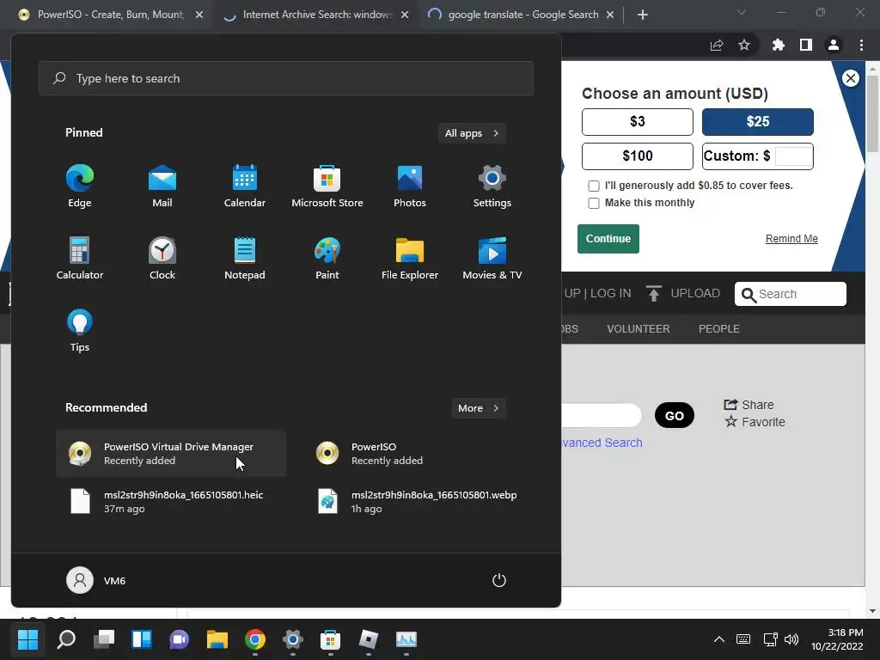Click the Windows Start button on the taskbar
Viewport: 880px width, 660px height.
tap(27, 639)
